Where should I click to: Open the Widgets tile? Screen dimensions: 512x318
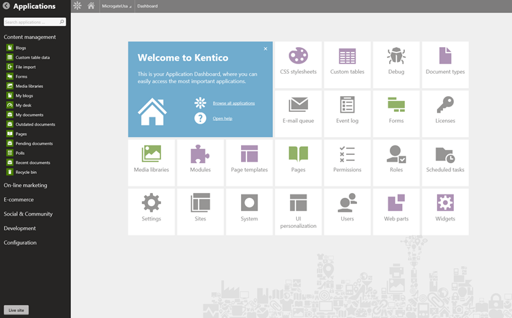click(x=445, y=212)
